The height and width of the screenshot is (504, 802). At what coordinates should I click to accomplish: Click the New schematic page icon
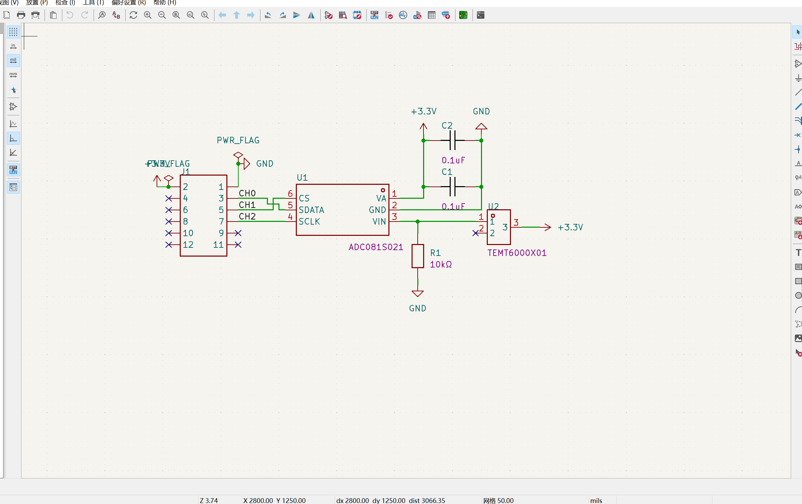[6, 15]
